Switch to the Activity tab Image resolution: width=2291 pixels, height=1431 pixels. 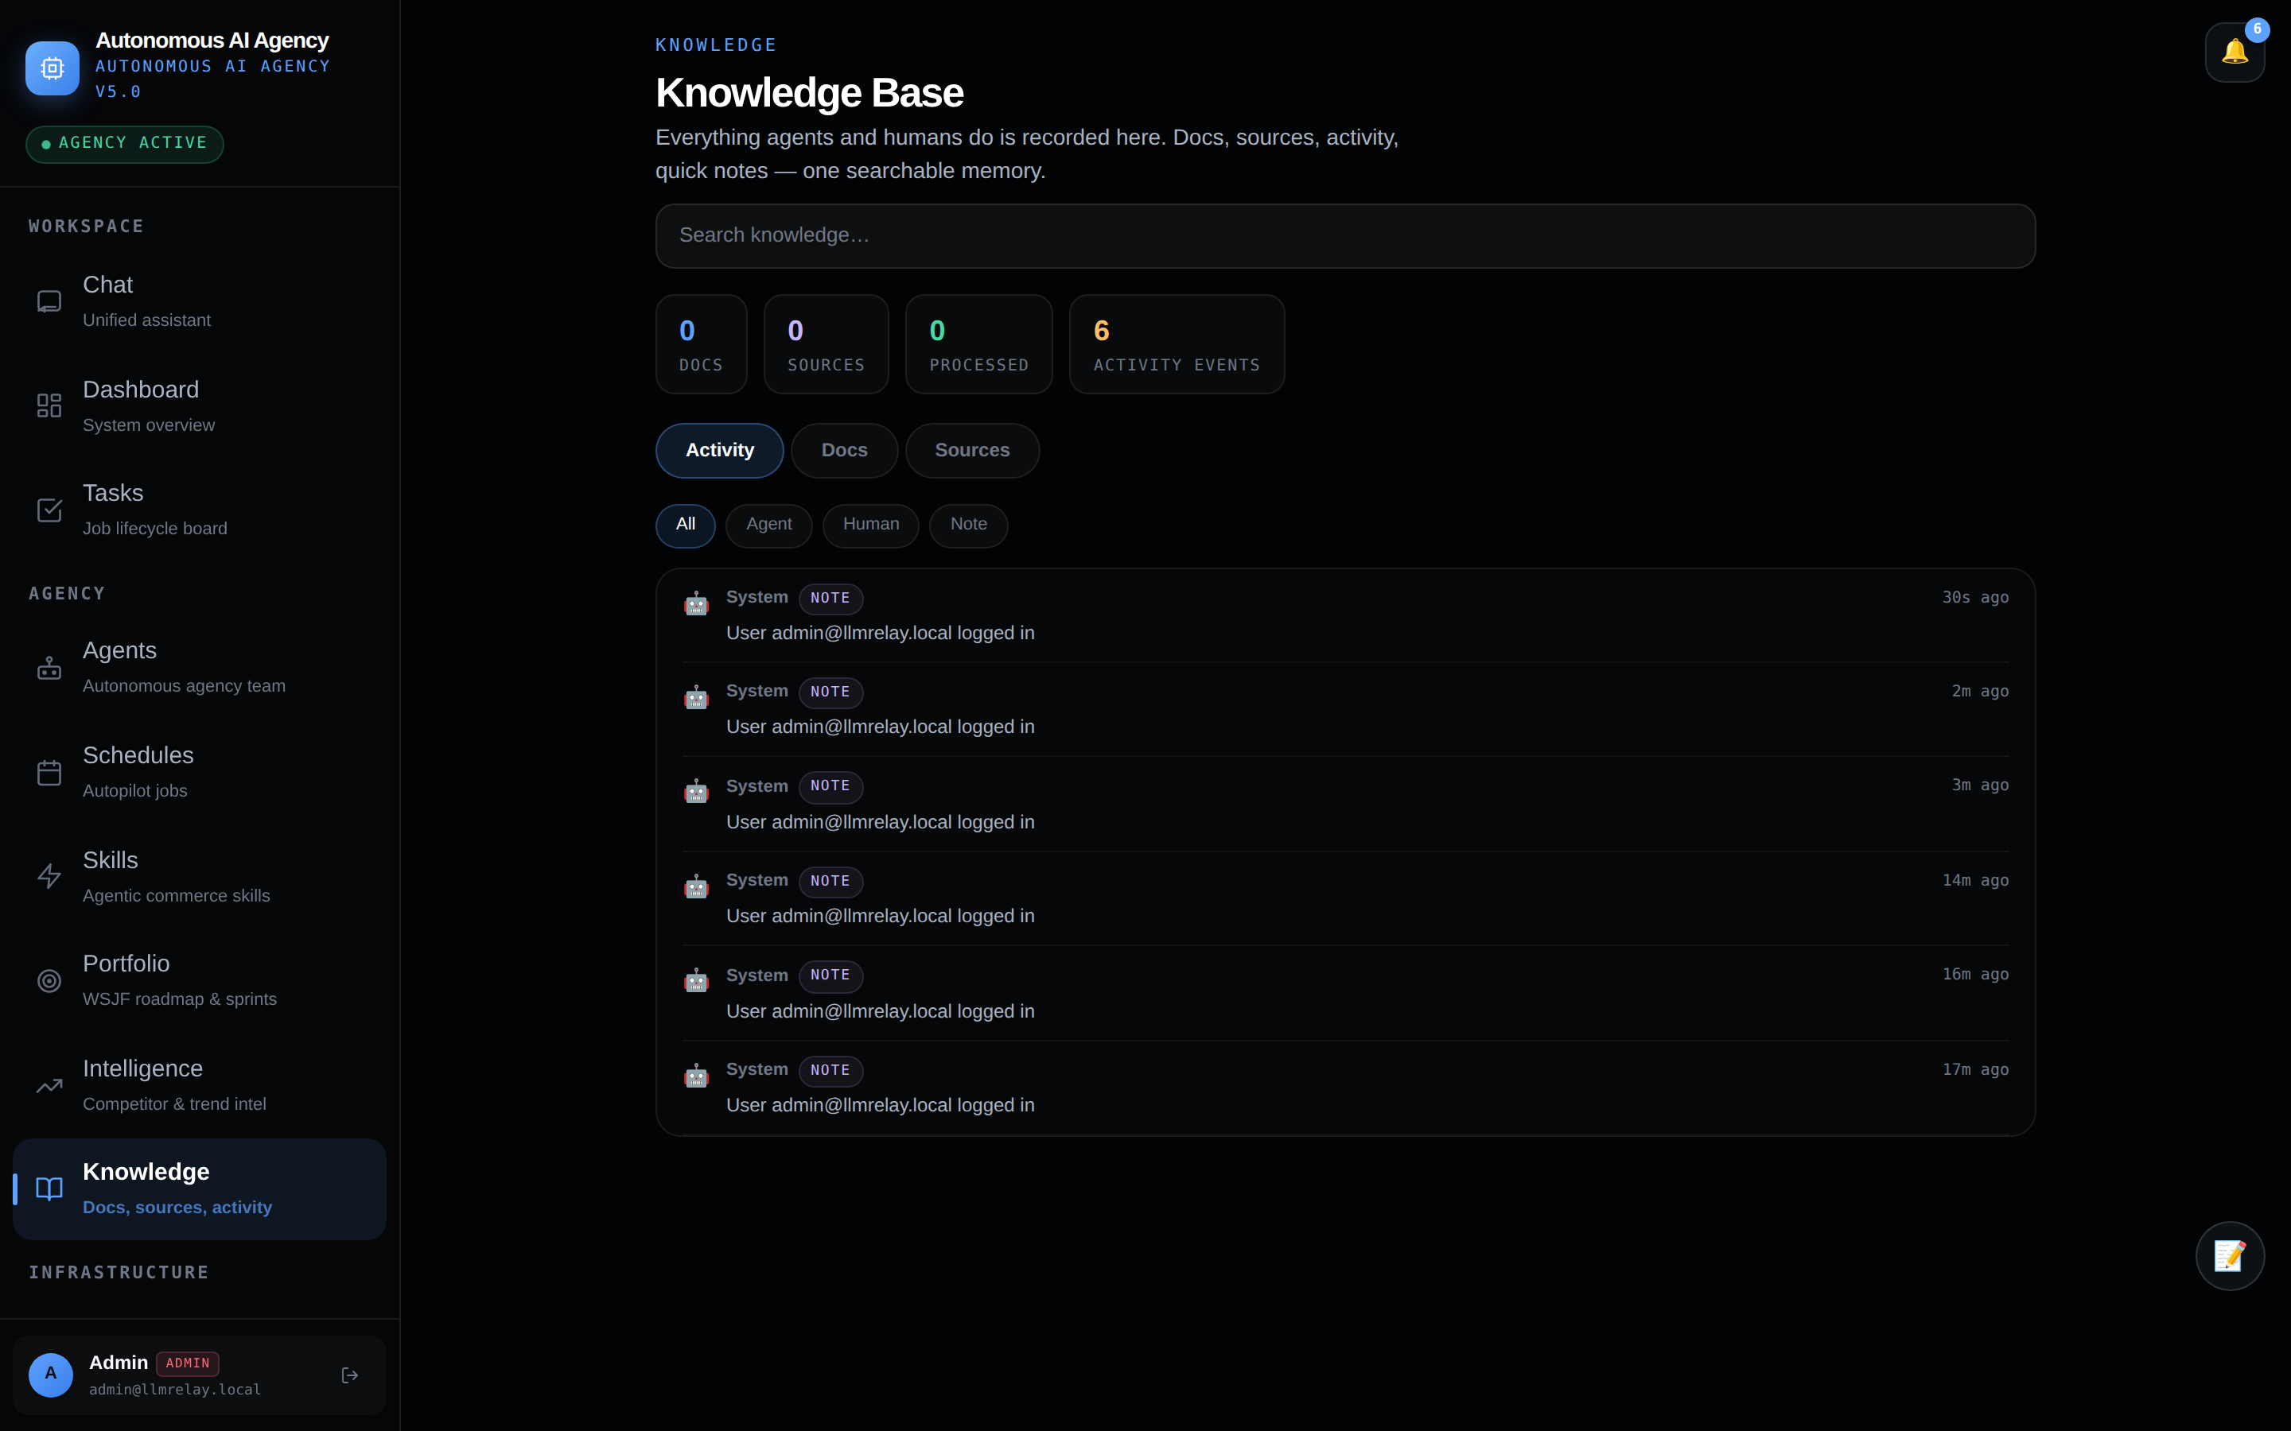coord(719,451)
